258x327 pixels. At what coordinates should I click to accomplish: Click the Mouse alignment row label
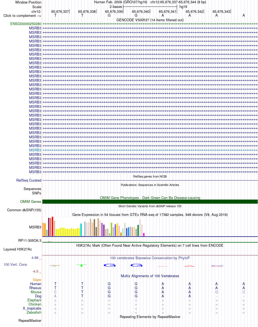coord(36,292)
